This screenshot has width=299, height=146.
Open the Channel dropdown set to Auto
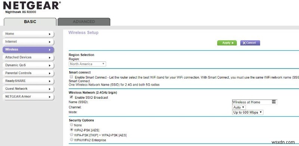[239, 107]
